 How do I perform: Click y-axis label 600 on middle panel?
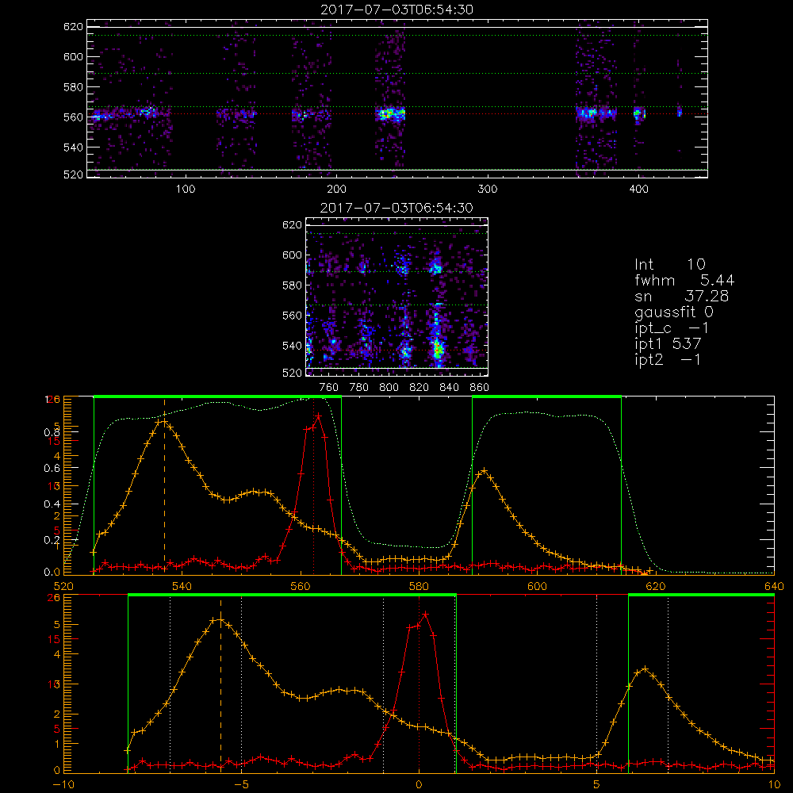coord(292,255)
